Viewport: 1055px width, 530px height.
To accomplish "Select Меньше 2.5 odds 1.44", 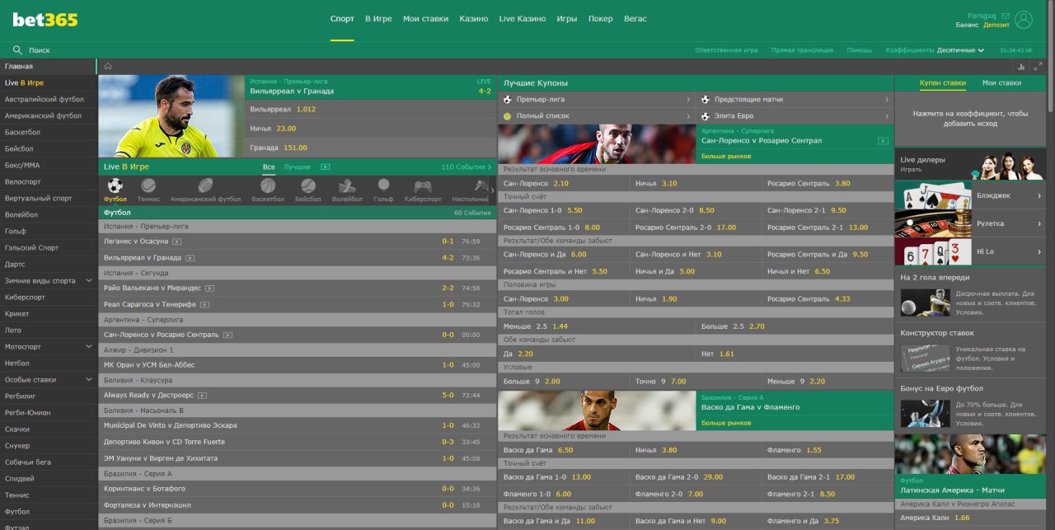I will tap(597, 326).
